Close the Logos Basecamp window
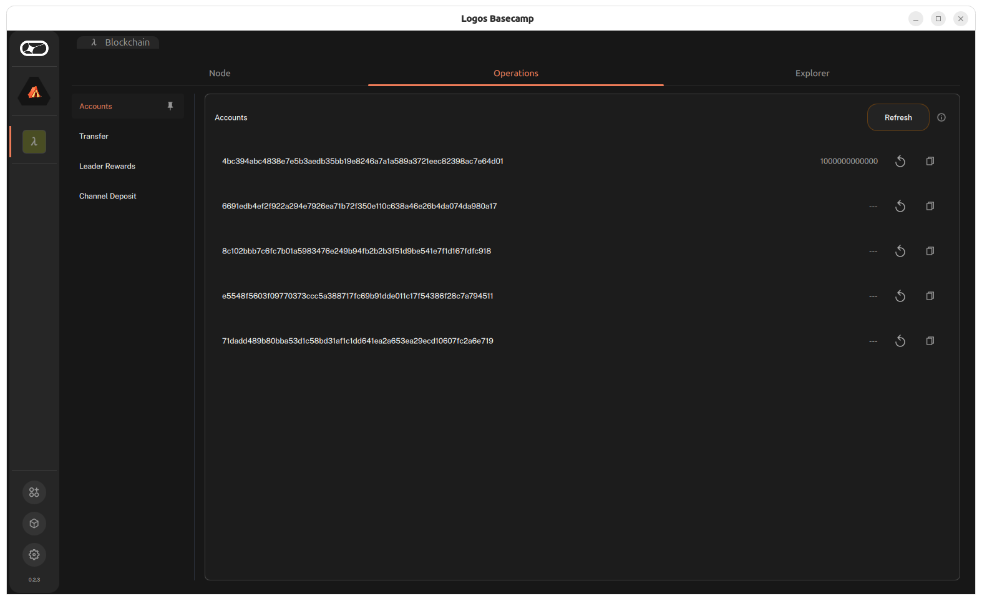The height and width of the screenshot is (601, 982). click(x=961, y=19)
